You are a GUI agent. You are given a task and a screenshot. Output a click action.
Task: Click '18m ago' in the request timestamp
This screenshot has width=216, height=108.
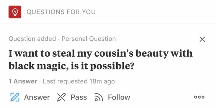(102, 81)
